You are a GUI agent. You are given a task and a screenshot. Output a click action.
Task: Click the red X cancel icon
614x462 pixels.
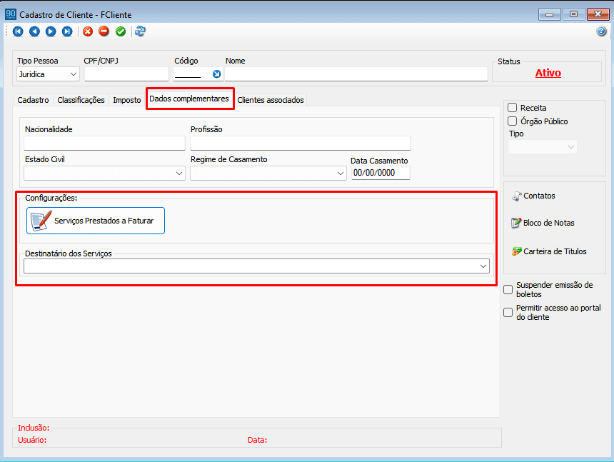pyautogui.click(x=88, y=31)
